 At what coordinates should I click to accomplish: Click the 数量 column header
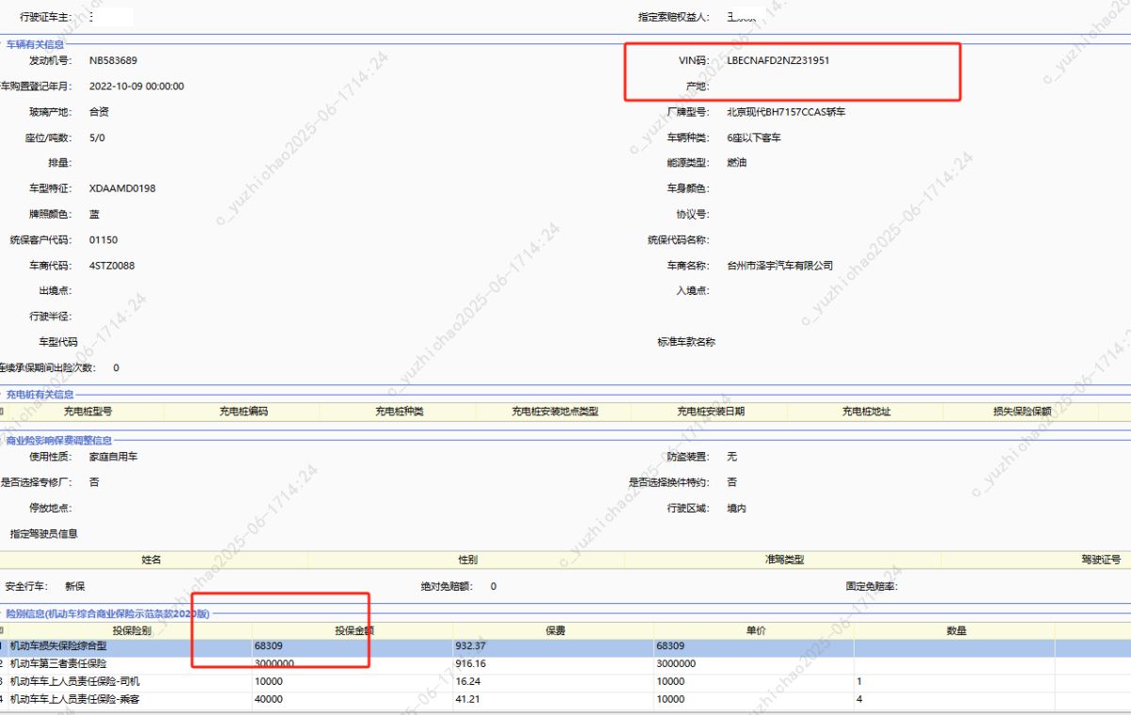pos(956,630)
